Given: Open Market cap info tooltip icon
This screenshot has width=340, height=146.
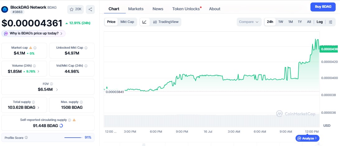Looking at the screenshot, I should click(x=35, y=48).
